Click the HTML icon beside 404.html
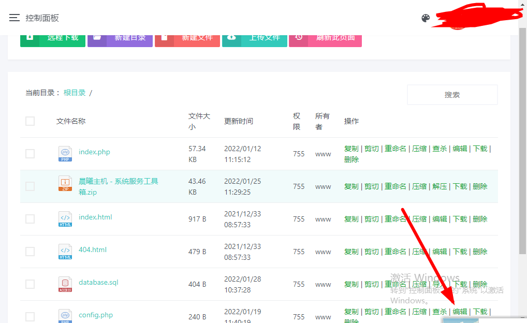The height and width of the screenshot is (323, 527). point(65,252)
